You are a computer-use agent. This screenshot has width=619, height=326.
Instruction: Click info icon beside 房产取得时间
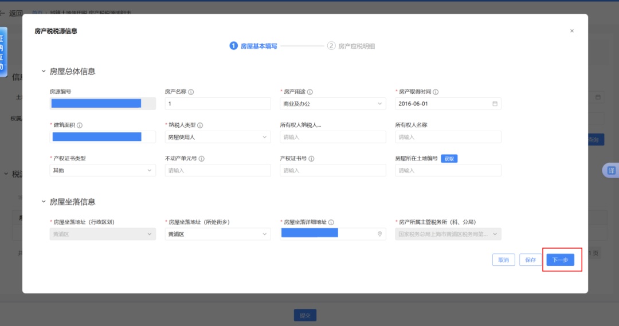pos(436,92)
